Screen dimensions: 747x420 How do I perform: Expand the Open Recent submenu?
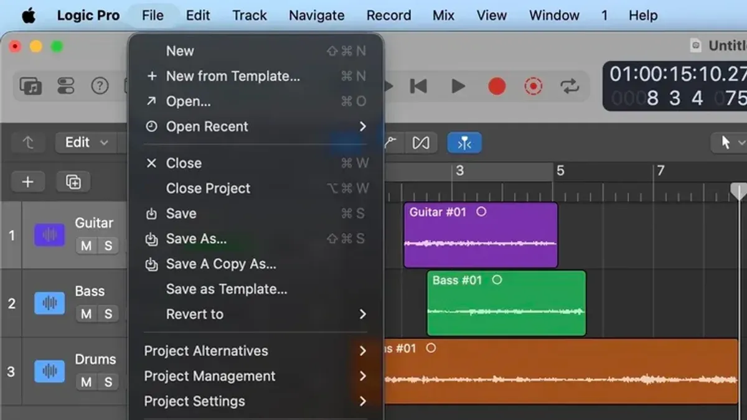(256, 126)
